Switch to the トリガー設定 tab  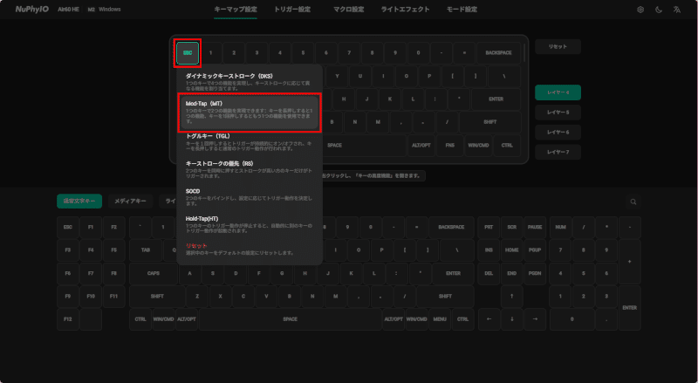pos(292,10)
